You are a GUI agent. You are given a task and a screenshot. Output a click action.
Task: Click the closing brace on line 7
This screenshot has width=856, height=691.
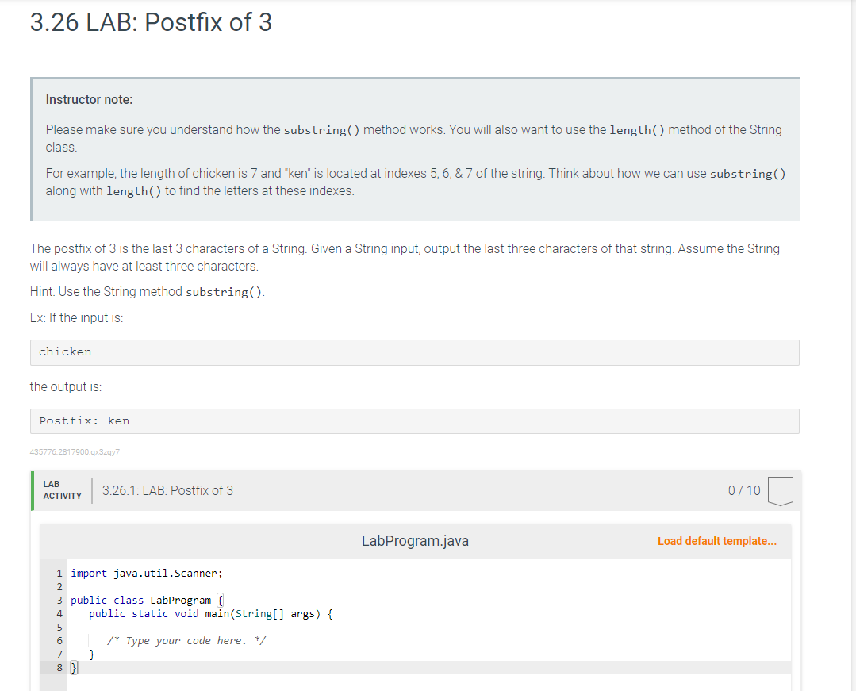tap(93, 655)
